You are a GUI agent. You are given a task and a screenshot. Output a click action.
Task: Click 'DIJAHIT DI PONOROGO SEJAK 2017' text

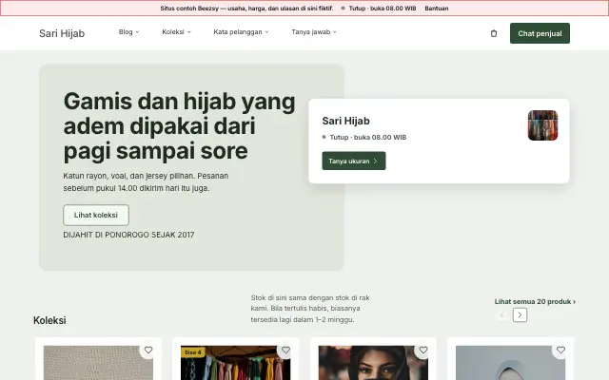pyautogui.click(x=128, y=235)
